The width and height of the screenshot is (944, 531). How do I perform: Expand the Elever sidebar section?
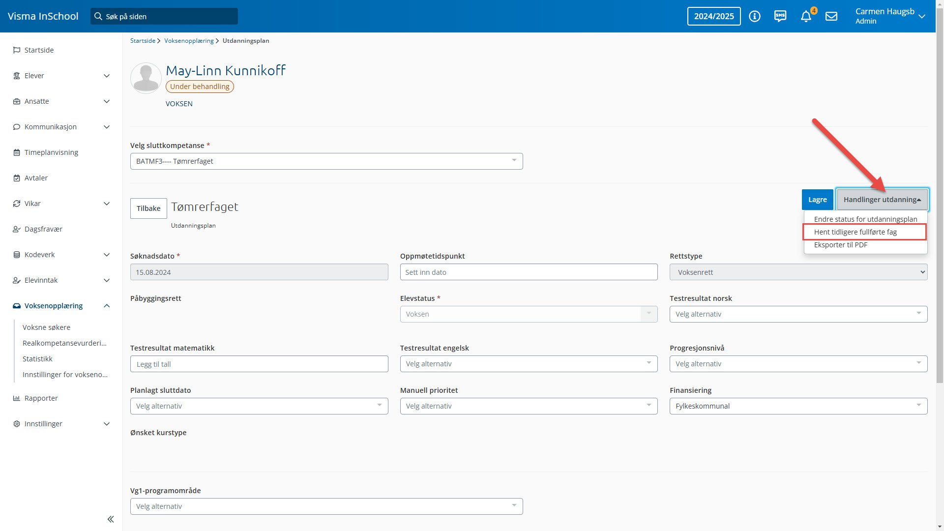click(x=107, y=76)
